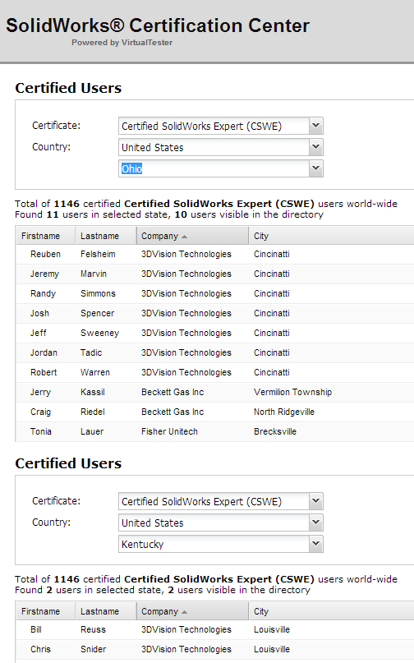Sort the Ohio table by Company column
The width and height of the screenshot is (414, 663).
coord(192,236)
